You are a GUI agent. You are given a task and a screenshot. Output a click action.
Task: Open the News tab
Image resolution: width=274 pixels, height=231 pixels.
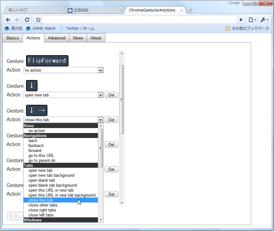[78, 38]
